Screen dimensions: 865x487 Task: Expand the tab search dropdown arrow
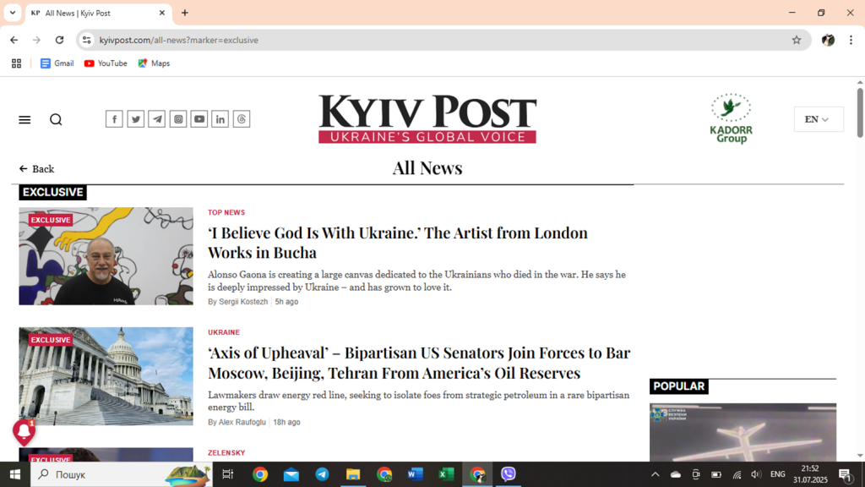[x=12, y=13]
